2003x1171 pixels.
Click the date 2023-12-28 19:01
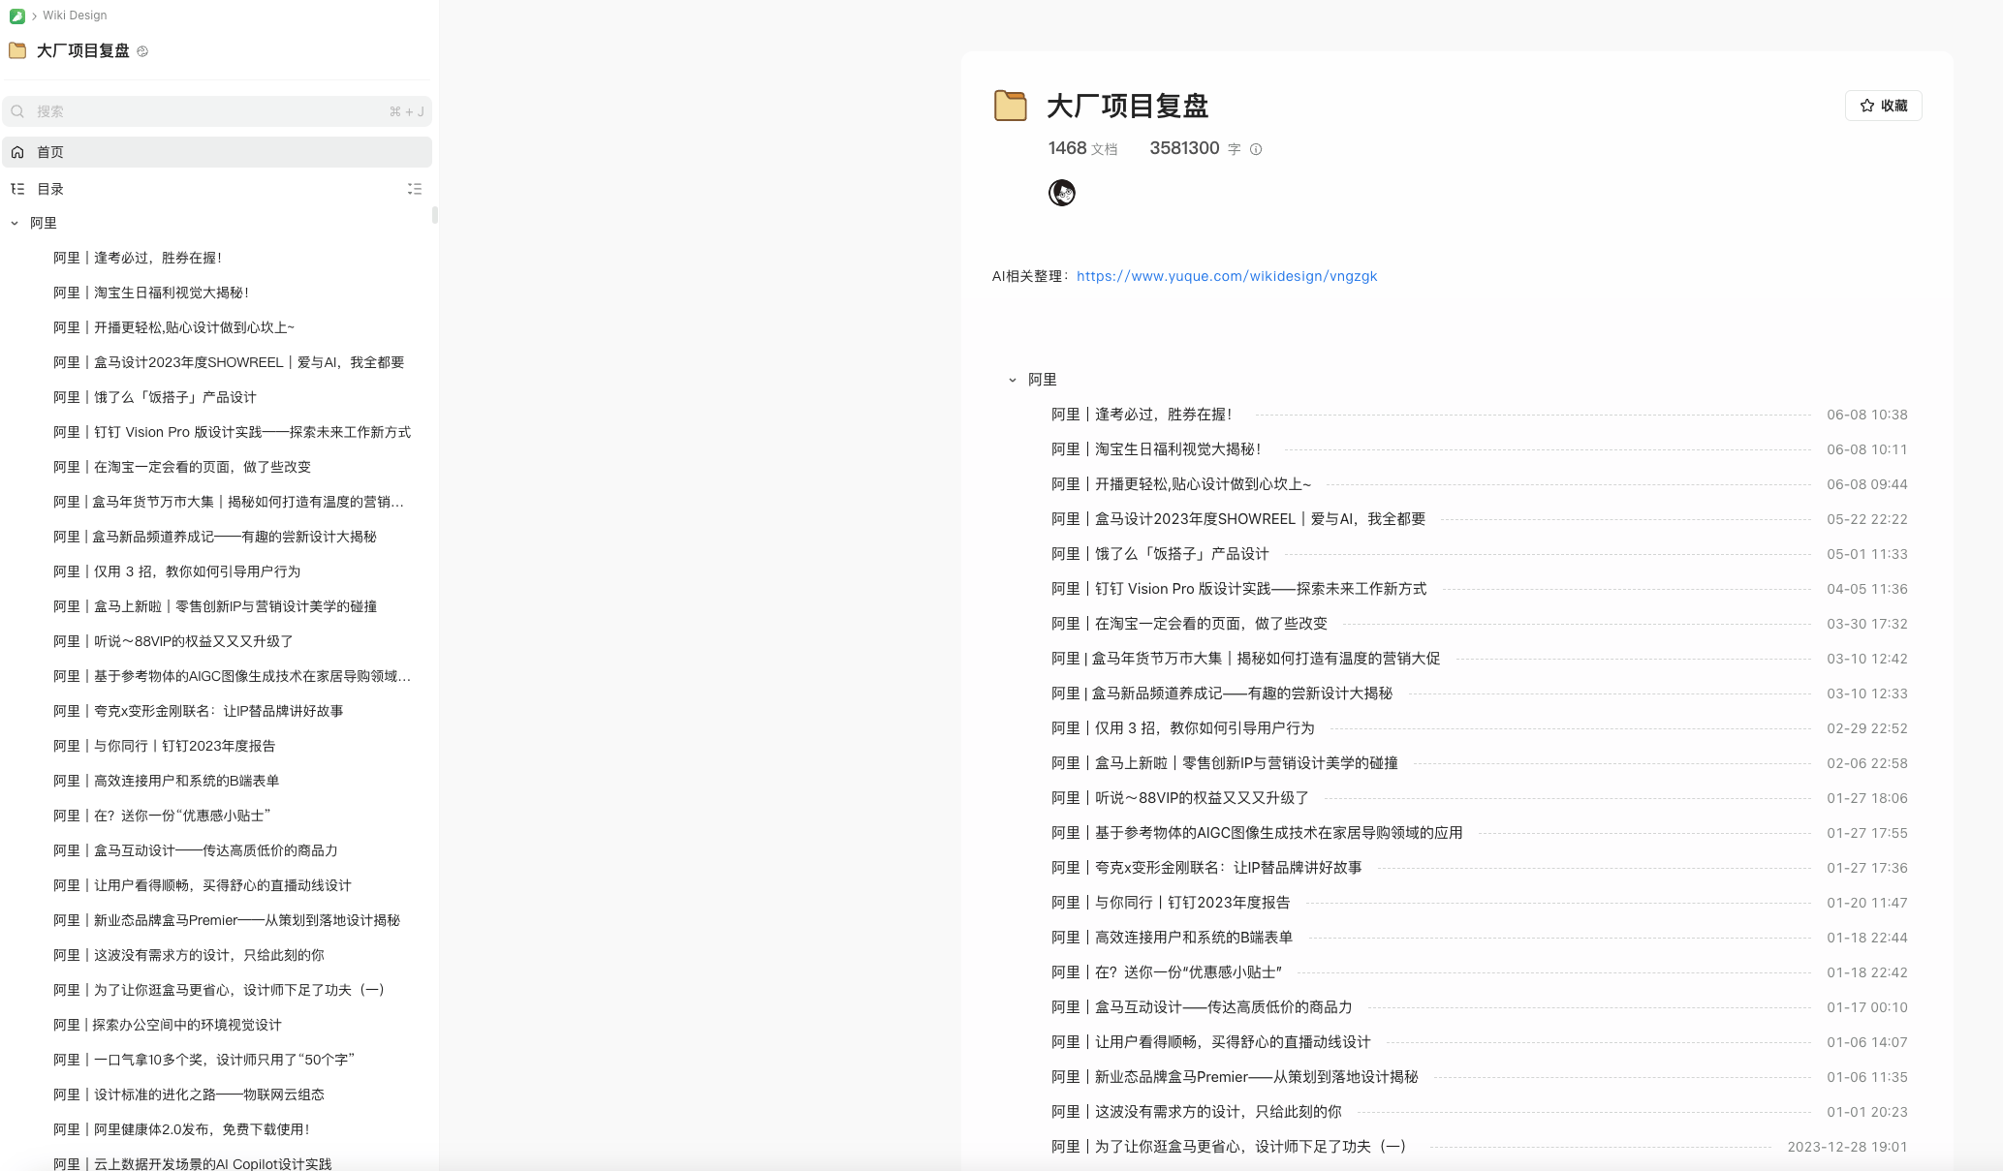coord(1847,1147)
